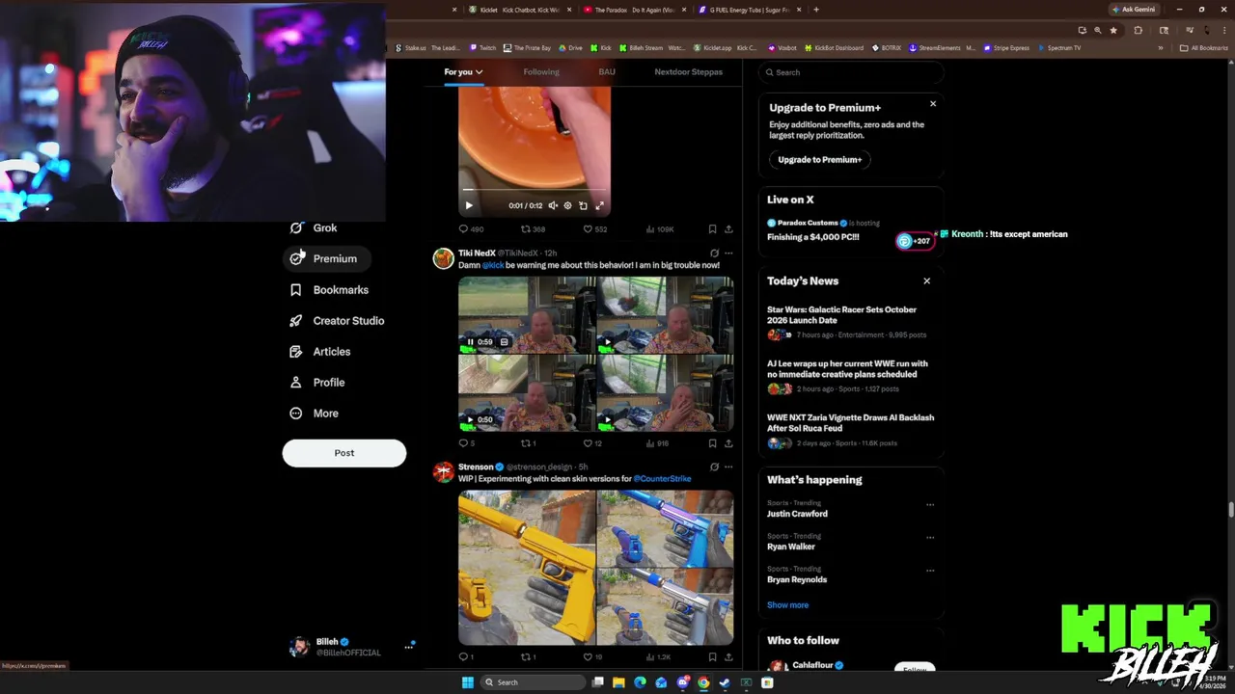This screenshot has width=1235, height=694.
Task: Click the video progress bar on orange video
Action: point(535,191)
